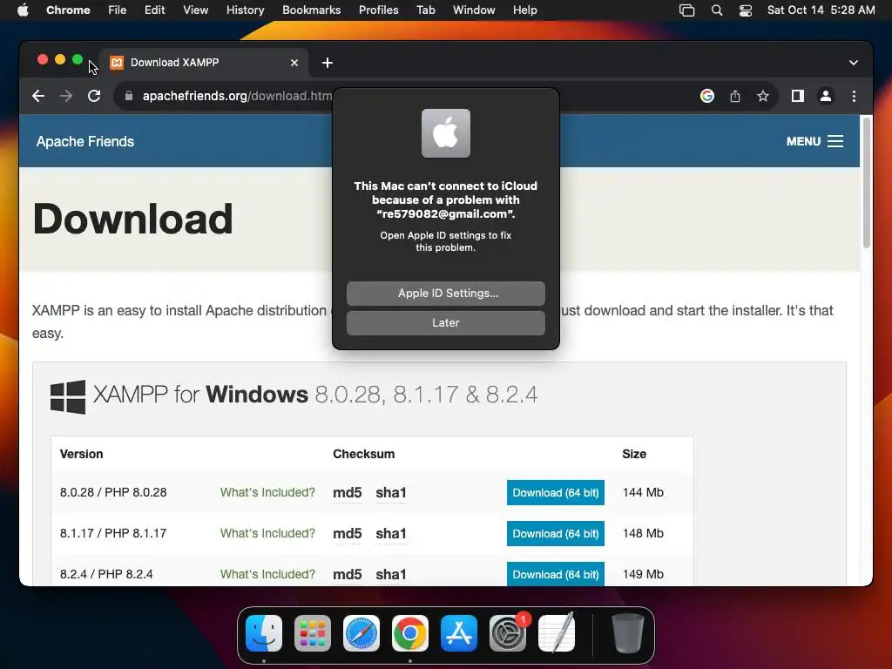Click the Apple logo in iCloud dialog
892x669 pixels.
446,133
